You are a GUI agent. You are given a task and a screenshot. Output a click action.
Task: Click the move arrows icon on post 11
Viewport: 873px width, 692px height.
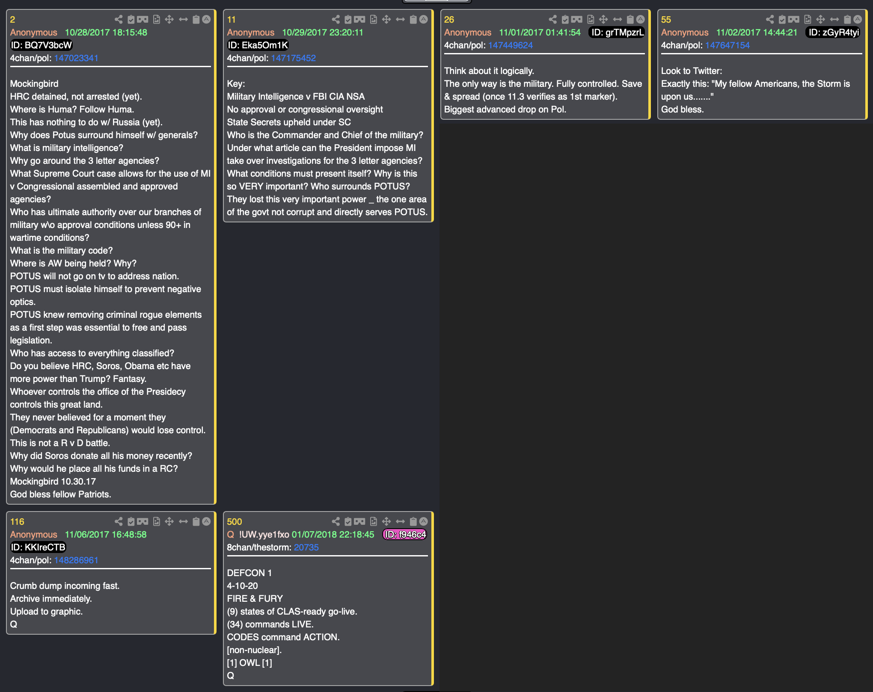point(386,19)
